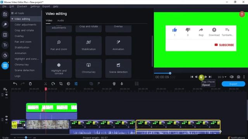Viewport: 248px width, 139px height.
Task: Open the Animation tile
Action: [x=118, y=46]
